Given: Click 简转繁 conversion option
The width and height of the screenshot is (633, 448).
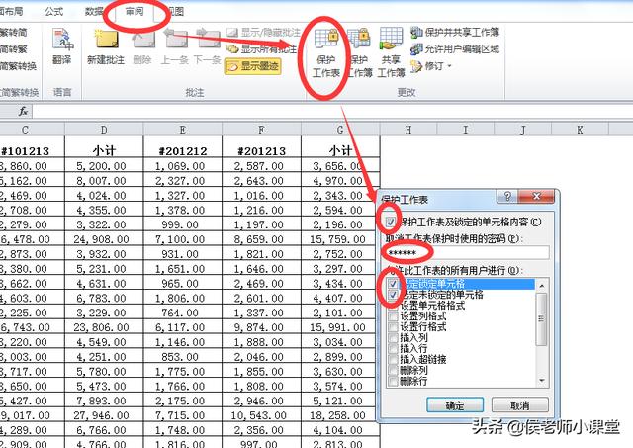Looking at the screenshot, I should pos(14,48).
